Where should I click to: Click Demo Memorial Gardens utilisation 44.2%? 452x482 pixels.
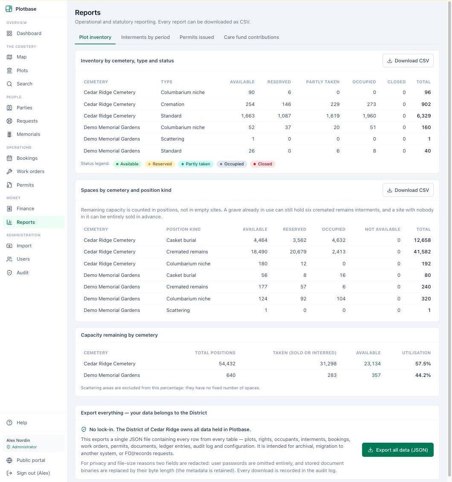(x=423, y=375)
